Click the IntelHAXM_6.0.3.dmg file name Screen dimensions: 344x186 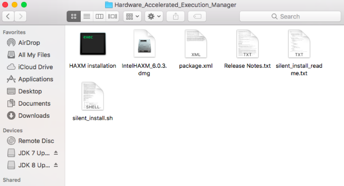coord(144,70)
